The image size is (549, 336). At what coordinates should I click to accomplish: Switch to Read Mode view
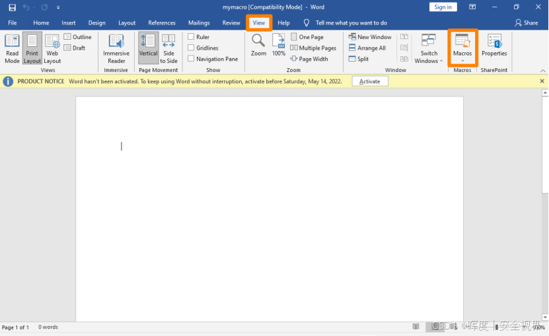[12, 49]
